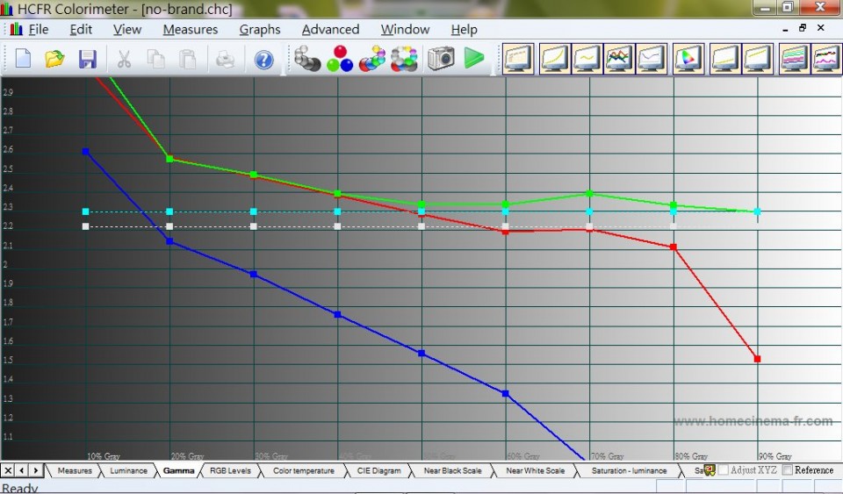This screenshot has height=494, width=843.
Task: Enable the Reference checkbox
Action: 788,470
